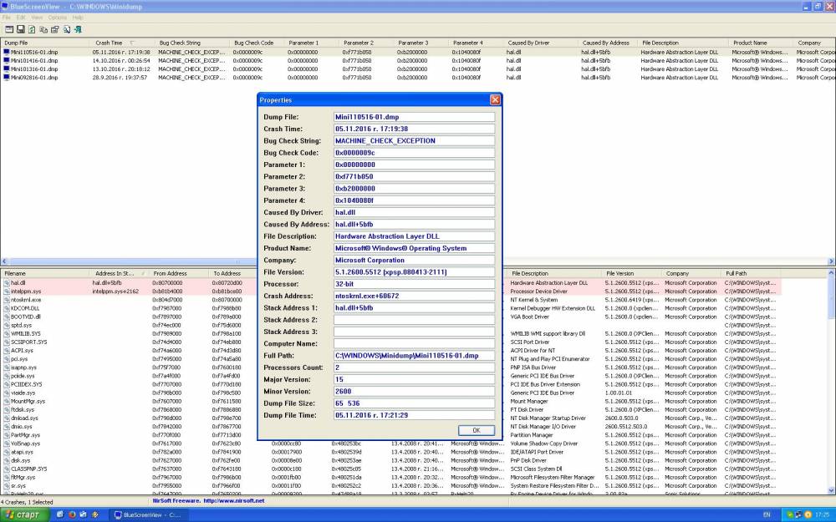Viewport: 836px width, 522px height.
Task: Click the file icon next to KDCOM.DLL
Action: point(7,308)
